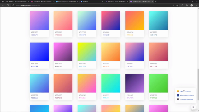Close the Paletton tab

click(28, 2)
